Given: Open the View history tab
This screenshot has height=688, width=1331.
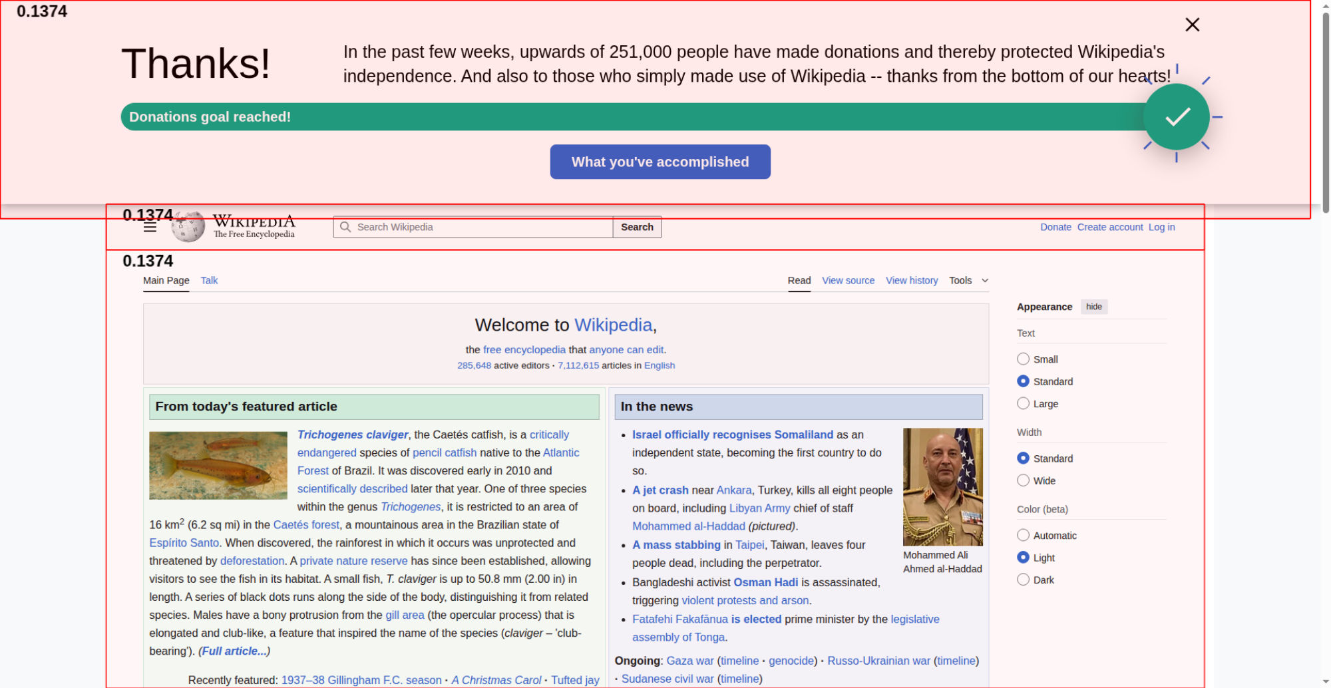Looking at the screenshot, I should [x=911, y=281].
